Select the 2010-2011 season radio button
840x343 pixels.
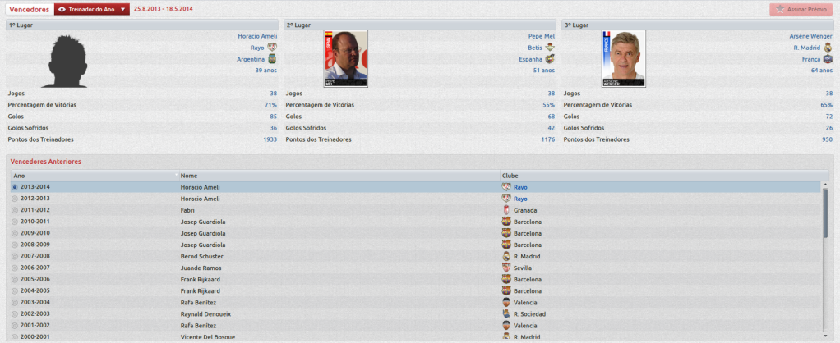coord(15,222)
